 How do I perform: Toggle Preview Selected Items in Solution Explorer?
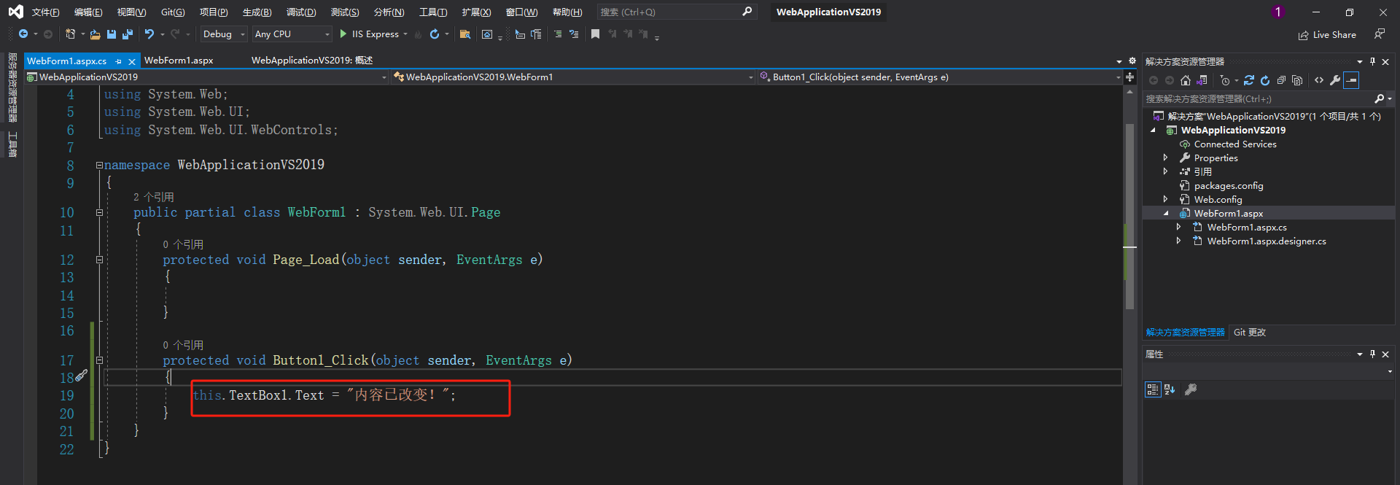(1351, 80)
